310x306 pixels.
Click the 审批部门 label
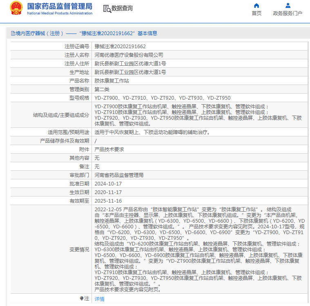[79, 175]
